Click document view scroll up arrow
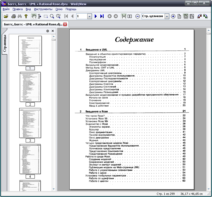Image resolution: width=212 pixels, height=197 pixels. [209, 30]
